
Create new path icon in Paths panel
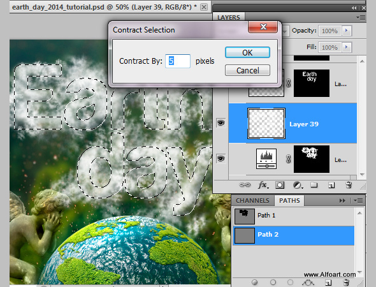point(328,283)
